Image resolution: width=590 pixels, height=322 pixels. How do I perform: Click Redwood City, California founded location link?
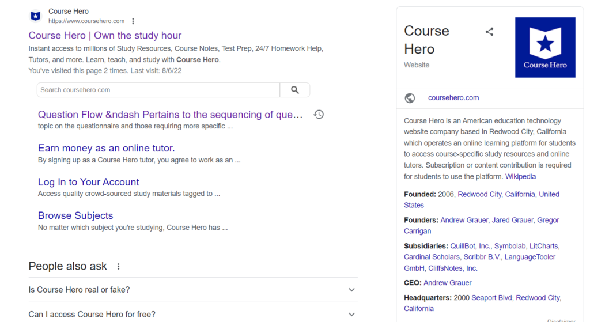[x=482, y=200]
